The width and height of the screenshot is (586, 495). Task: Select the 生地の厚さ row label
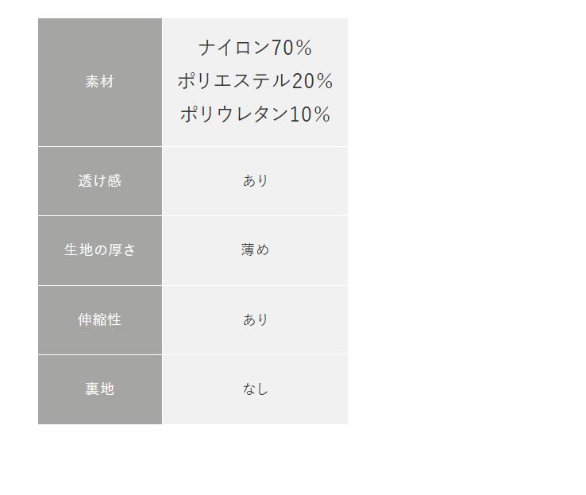tap(100, 250)
